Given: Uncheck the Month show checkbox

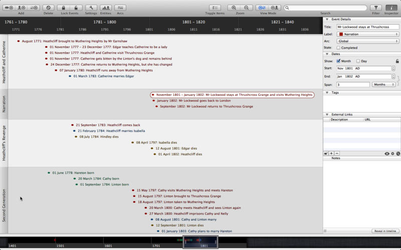Looking at the screenshot, I should click(x=338, y=61).
